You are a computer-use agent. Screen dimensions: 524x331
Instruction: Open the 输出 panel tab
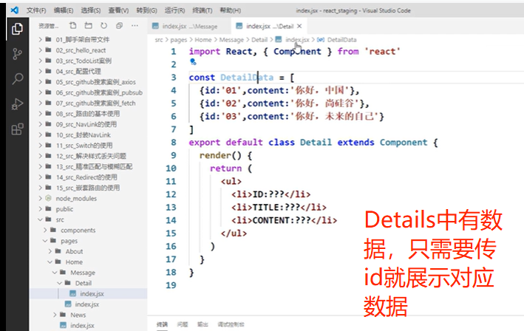[203, 324]
